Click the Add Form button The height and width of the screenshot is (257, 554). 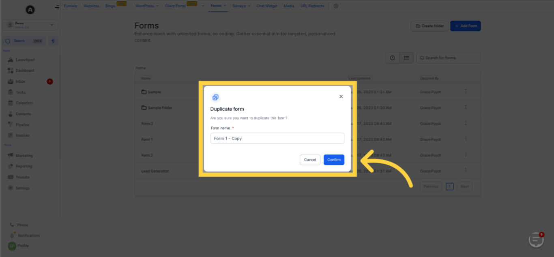(466, 26)
